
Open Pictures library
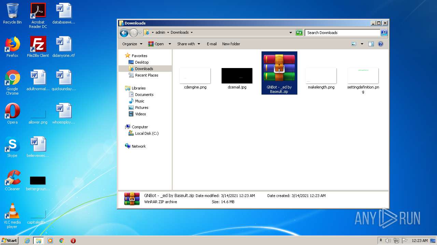coord(138,108)
